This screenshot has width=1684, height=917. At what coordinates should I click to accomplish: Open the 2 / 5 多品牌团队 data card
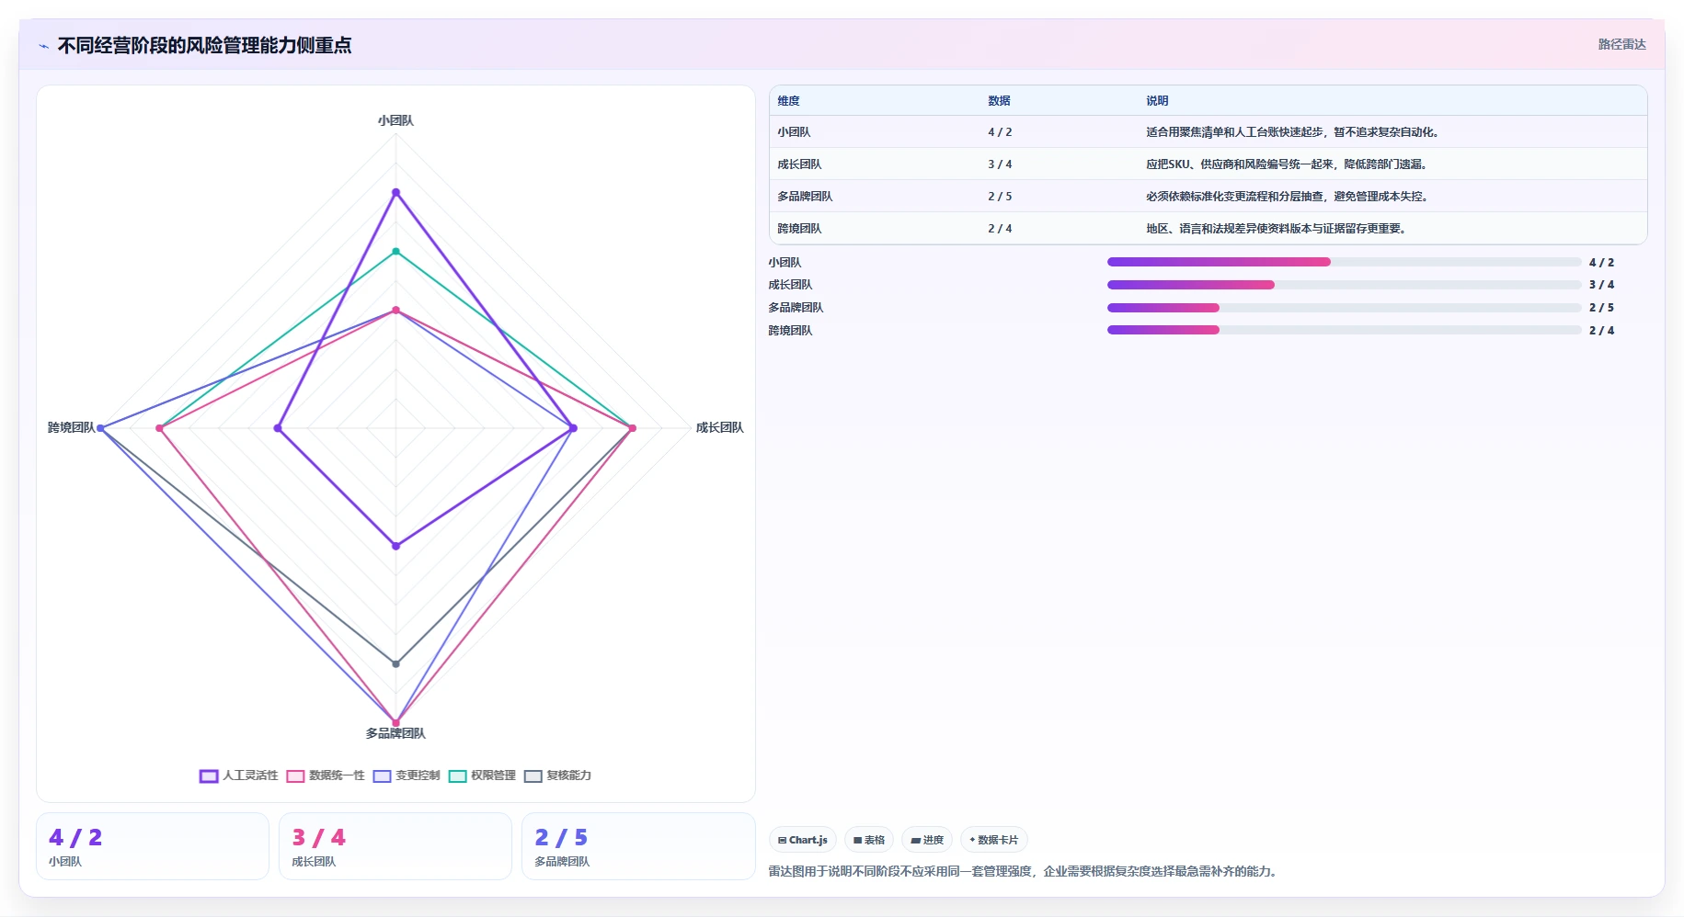point(638,846)
